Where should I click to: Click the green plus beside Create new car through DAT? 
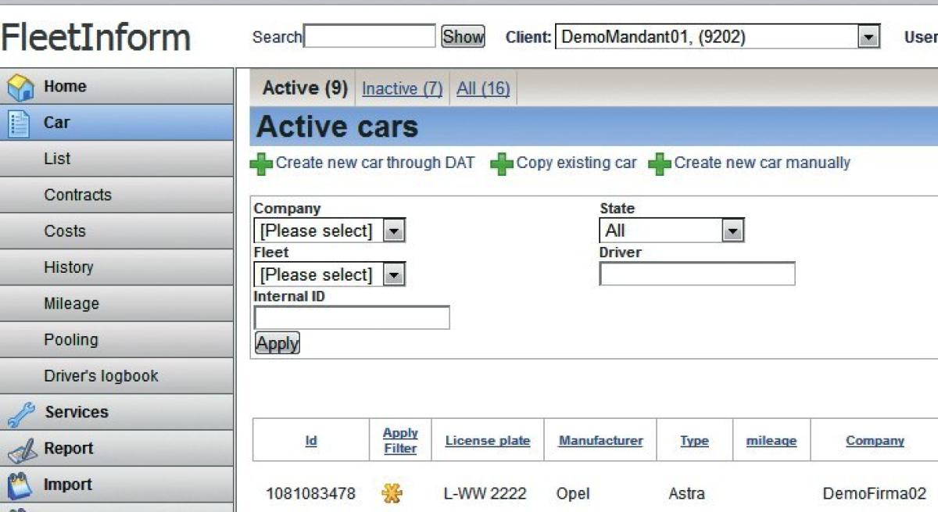(261, 164)
